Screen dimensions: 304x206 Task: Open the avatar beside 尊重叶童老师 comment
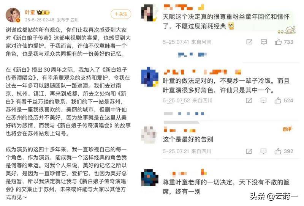click(x=150, y=178)
